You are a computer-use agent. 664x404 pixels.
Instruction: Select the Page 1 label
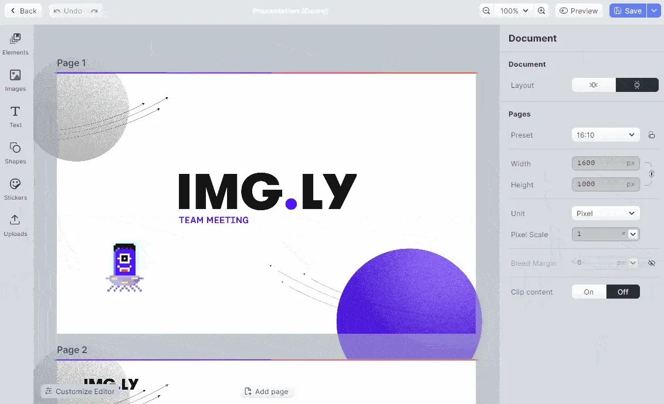pos(71,63)
